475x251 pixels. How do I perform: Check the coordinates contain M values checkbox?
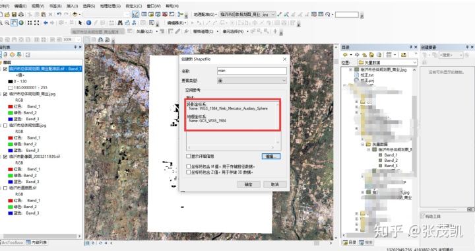189,166
